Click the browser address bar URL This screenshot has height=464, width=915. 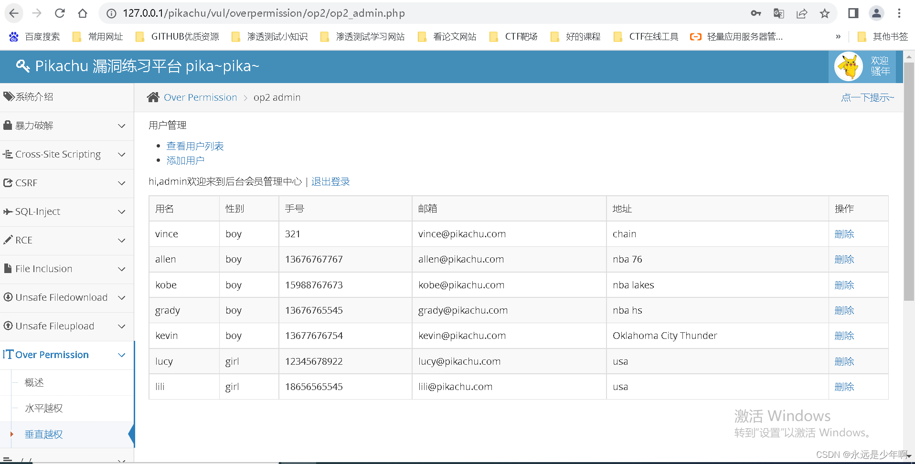[x=264, y=13]
